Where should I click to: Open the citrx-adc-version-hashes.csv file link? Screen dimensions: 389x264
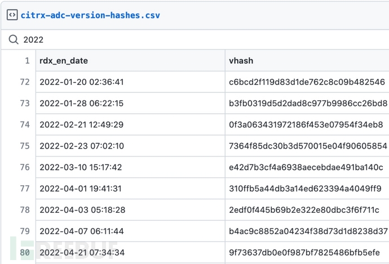tap(90, 15)
